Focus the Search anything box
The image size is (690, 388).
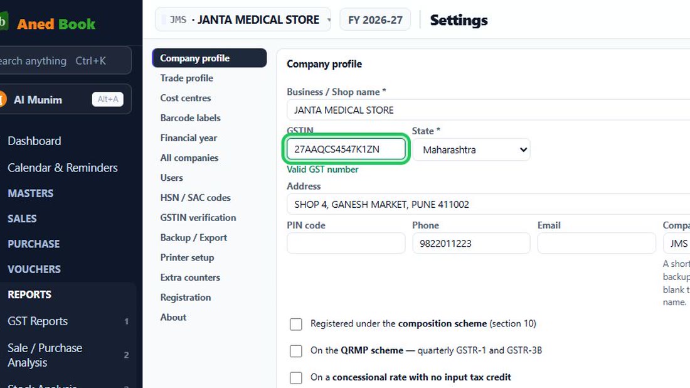click(x=64, y=61)
